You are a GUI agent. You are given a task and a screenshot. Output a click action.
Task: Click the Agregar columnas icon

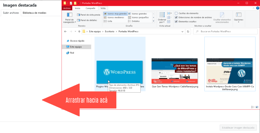click(169, 17)
